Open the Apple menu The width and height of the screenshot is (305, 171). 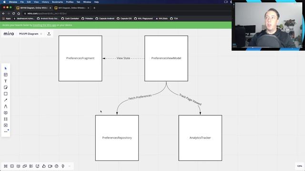point(4,2)
